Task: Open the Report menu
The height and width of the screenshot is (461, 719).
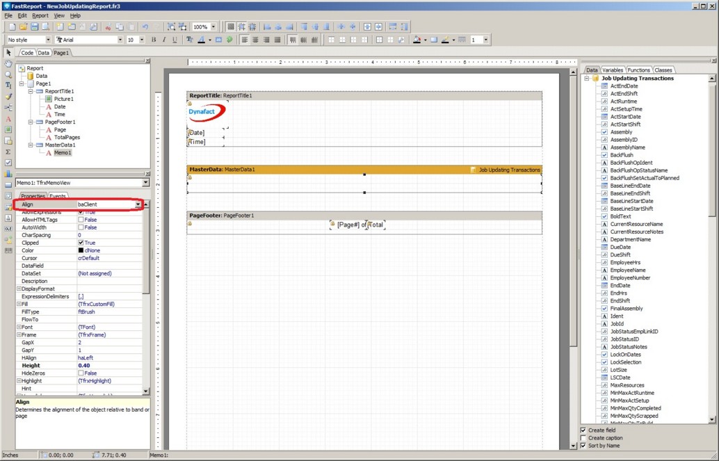Action: coord(40,15)
